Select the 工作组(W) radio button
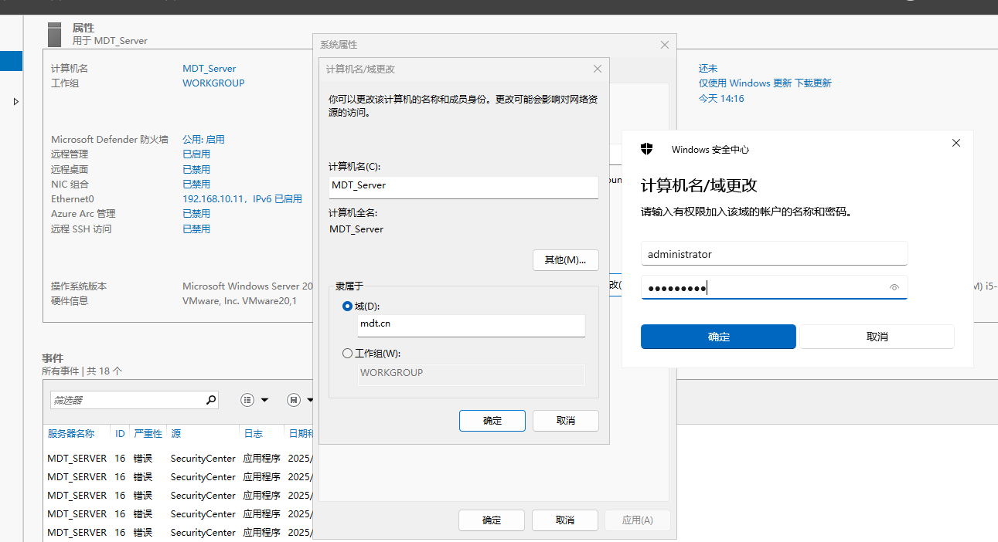998x542 pixels. point(347,353)
